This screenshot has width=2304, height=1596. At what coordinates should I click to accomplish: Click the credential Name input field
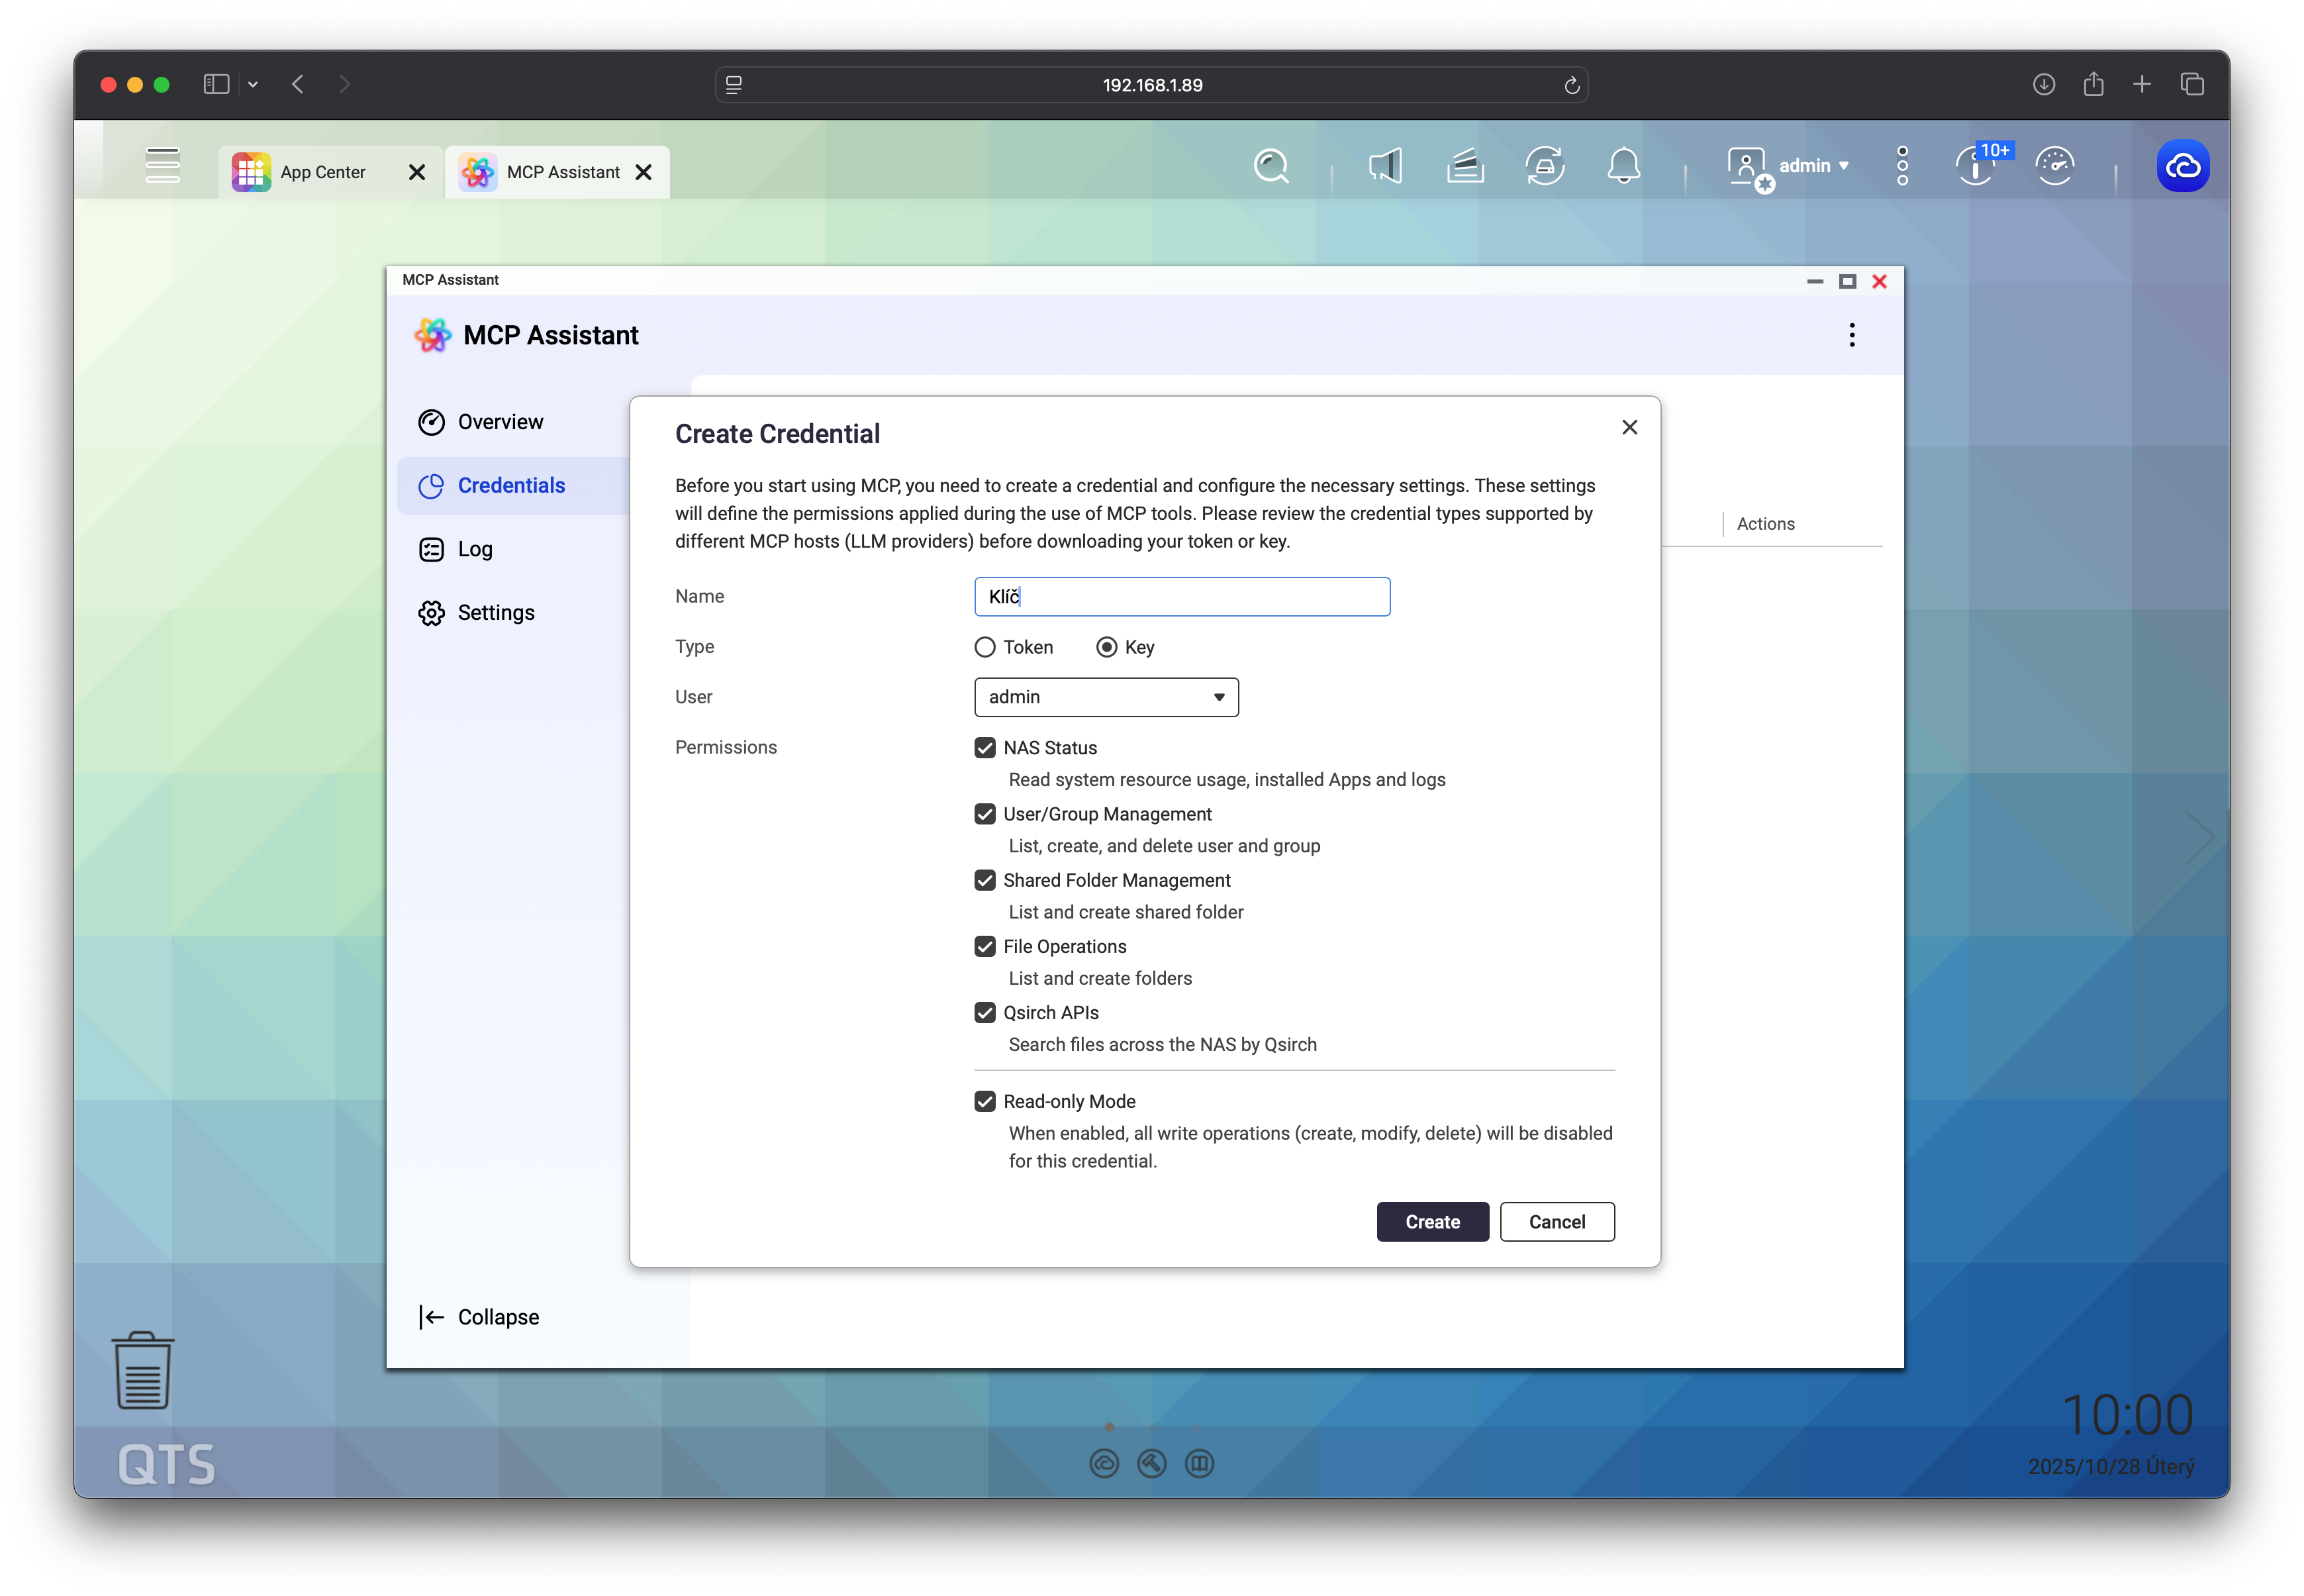pos(1182,597)
